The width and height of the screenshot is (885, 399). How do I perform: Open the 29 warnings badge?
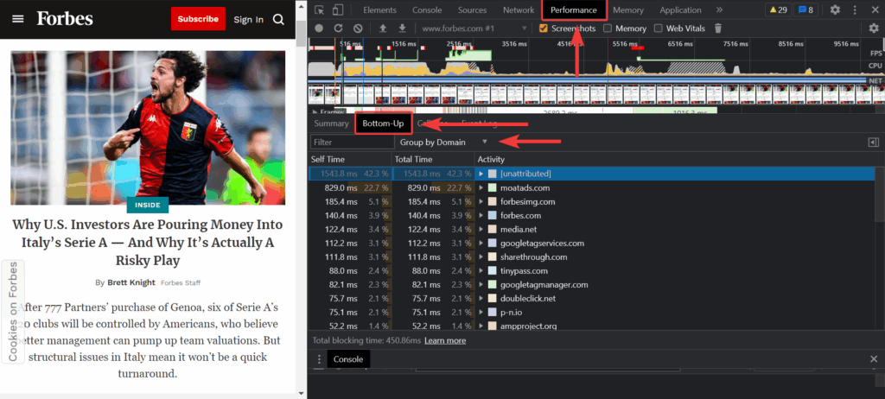tap(778, 9)
